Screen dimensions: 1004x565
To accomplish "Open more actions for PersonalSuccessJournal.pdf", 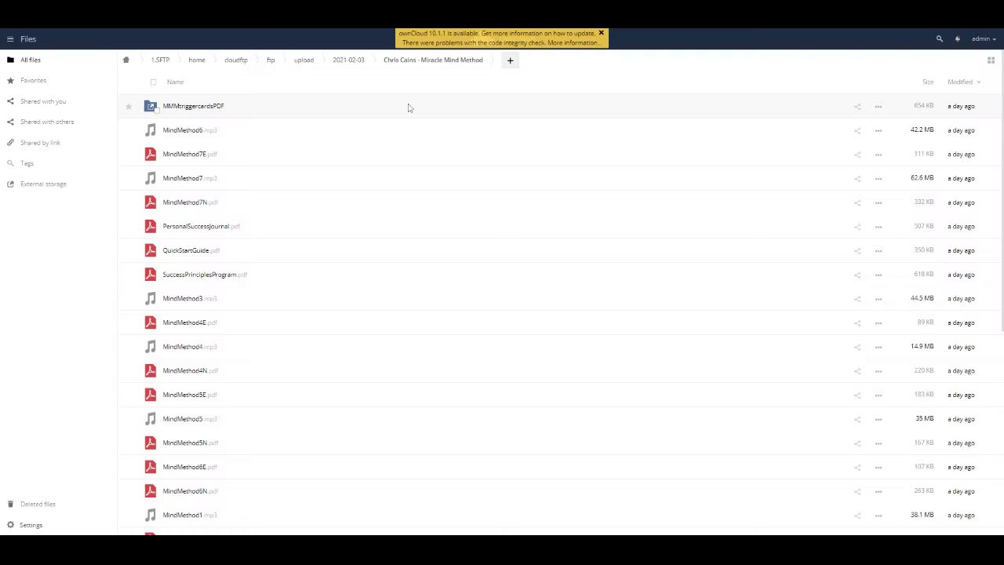I will 878,226.
